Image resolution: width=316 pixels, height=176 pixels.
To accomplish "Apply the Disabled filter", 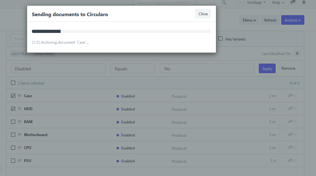I will click(267, 68).
